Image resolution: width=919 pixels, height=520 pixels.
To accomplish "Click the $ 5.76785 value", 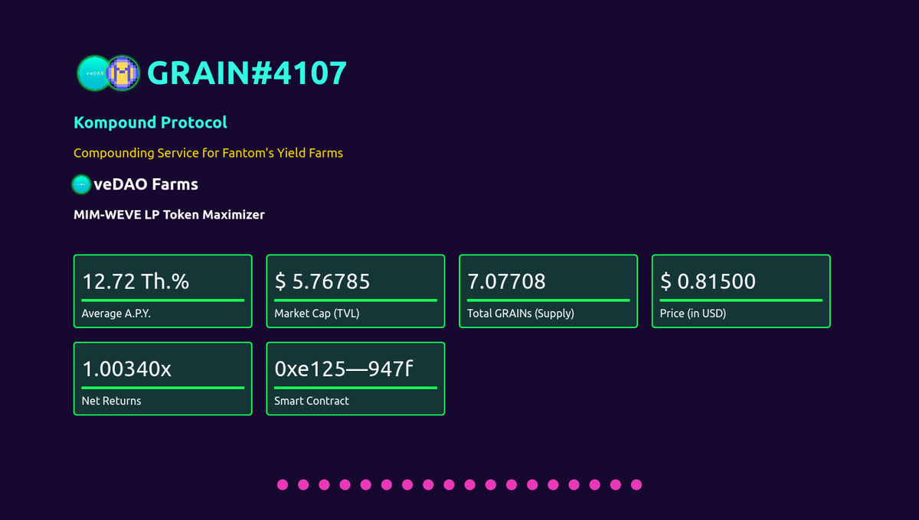I will click(322, 281).
